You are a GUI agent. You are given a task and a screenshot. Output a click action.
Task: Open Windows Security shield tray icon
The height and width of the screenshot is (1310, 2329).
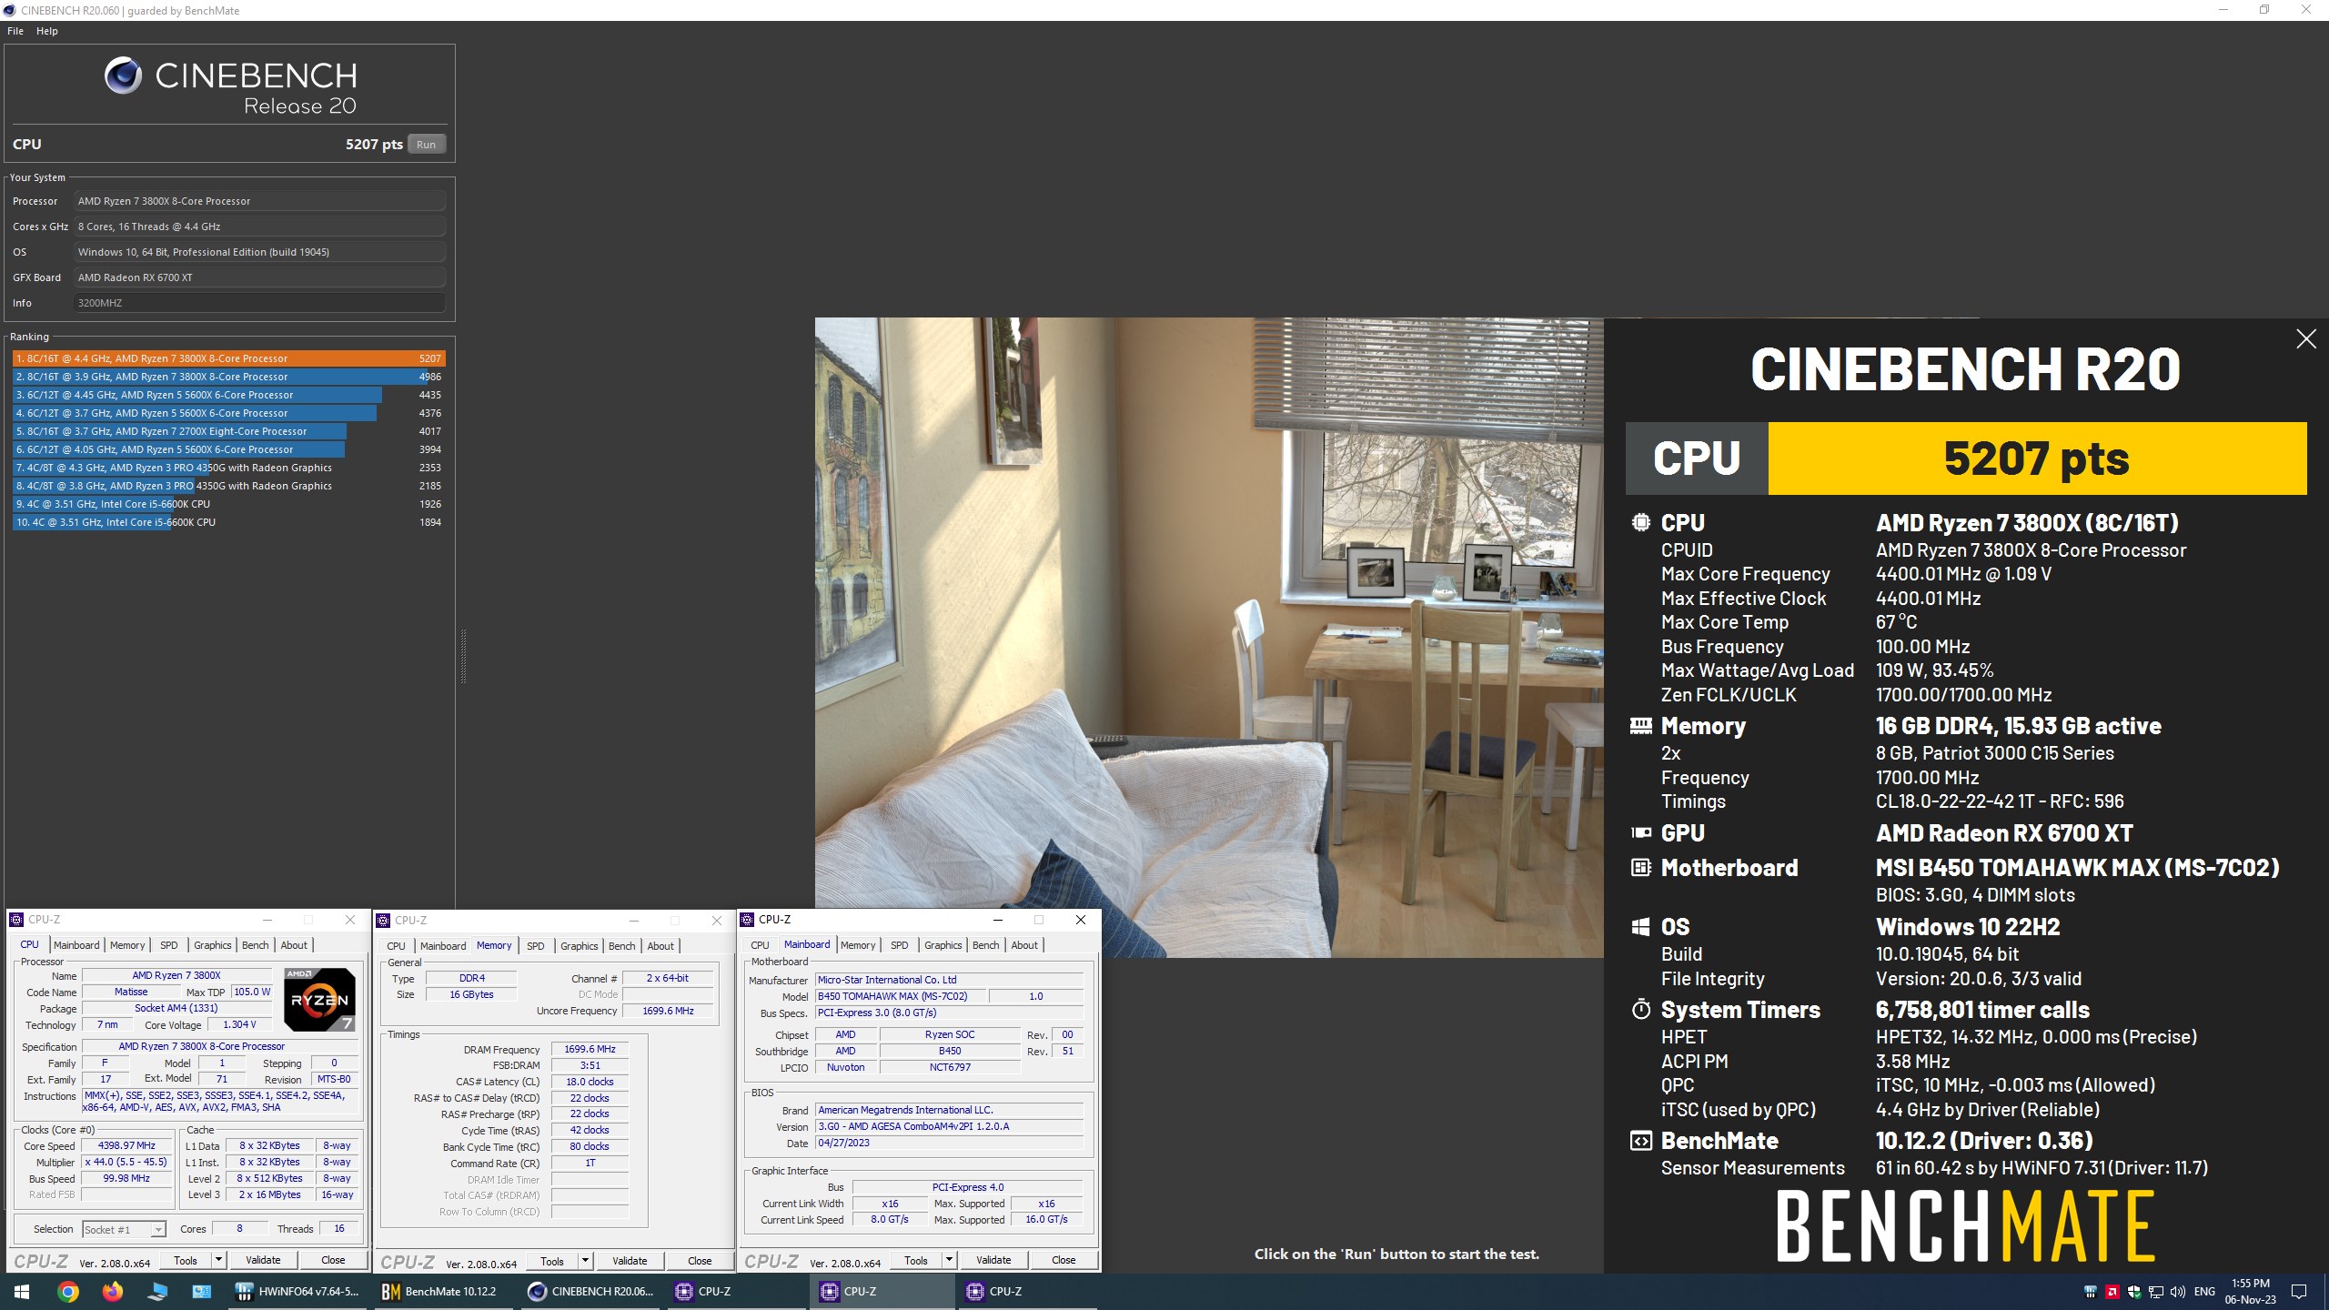tap(2133, 1292)
